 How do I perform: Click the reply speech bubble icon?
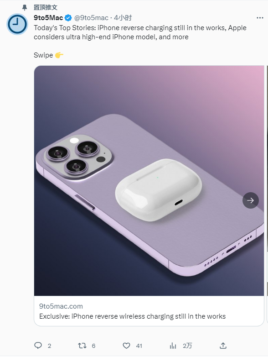(x=38, y=346)
